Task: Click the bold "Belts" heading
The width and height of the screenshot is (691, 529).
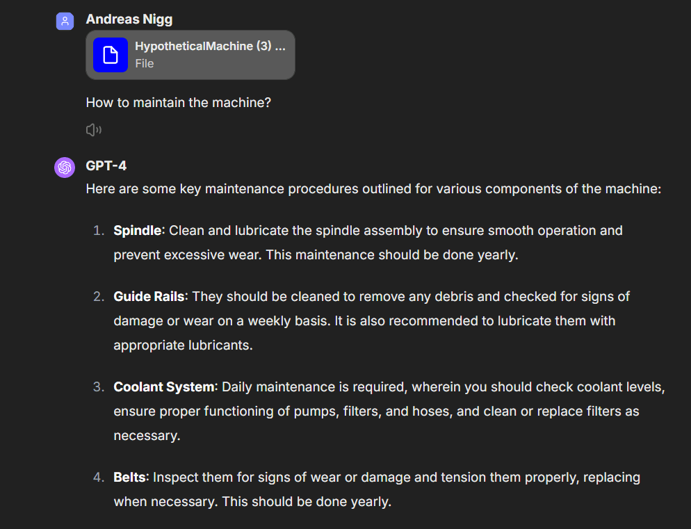Action: pos(130,477)
